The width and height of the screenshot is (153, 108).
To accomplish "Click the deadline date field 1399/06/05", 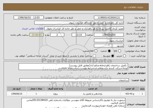I will (109, 35).
